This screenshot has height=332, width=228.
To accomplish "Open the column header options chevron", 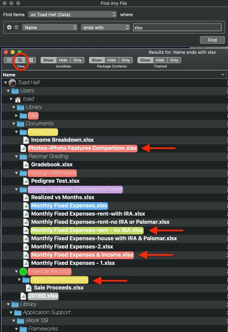I will (x=223, y=74).
